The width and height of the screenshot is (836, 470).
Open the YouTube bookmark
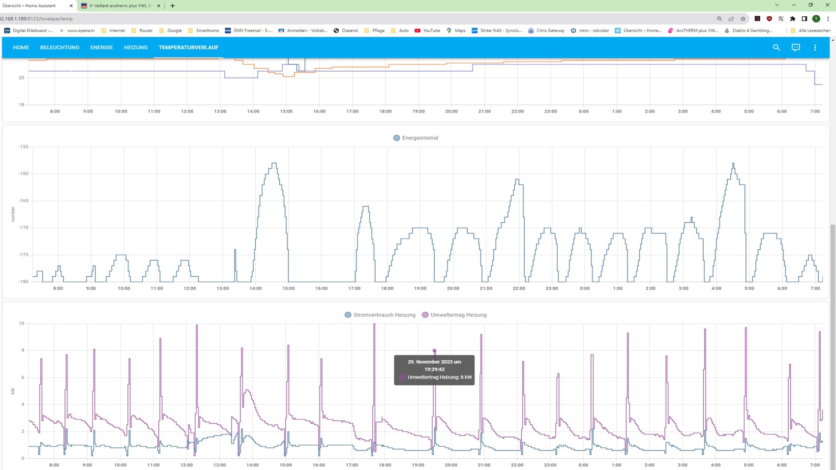tap(427, 30)
